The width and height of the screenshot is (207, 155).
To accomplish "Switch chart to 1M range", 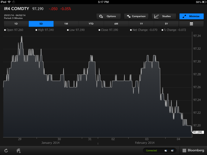I will pyautogui.click(x=66, y=24).
